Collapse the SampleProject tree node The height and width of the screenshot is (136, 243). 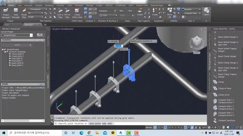coord(3,49)
